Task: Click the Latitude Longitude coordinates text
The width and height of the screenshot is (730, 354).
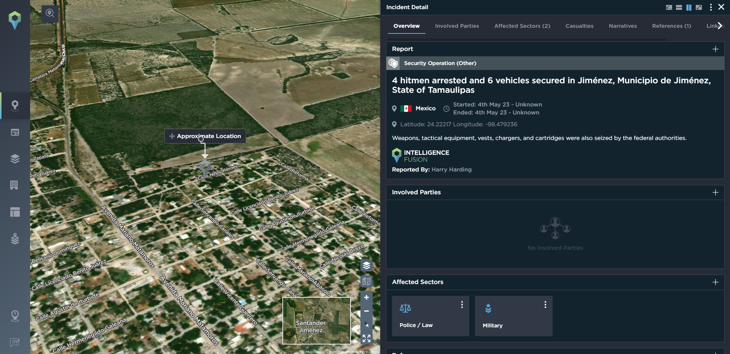Action: [459, 124]
